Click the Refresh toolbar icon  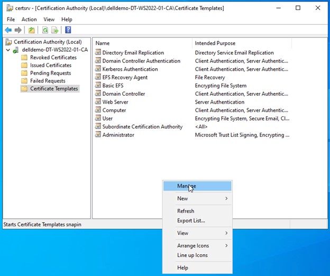click(x=45, y=30)
